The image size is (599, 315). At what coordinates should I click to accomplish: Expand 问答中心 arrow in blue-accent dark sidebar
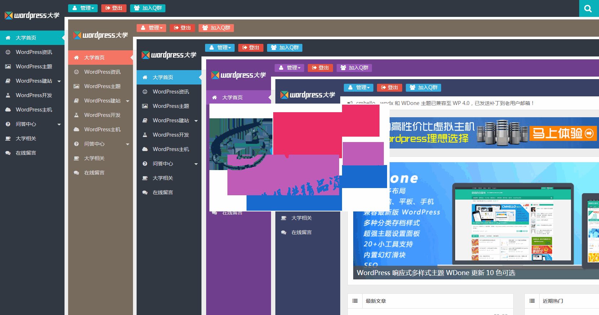196,164
